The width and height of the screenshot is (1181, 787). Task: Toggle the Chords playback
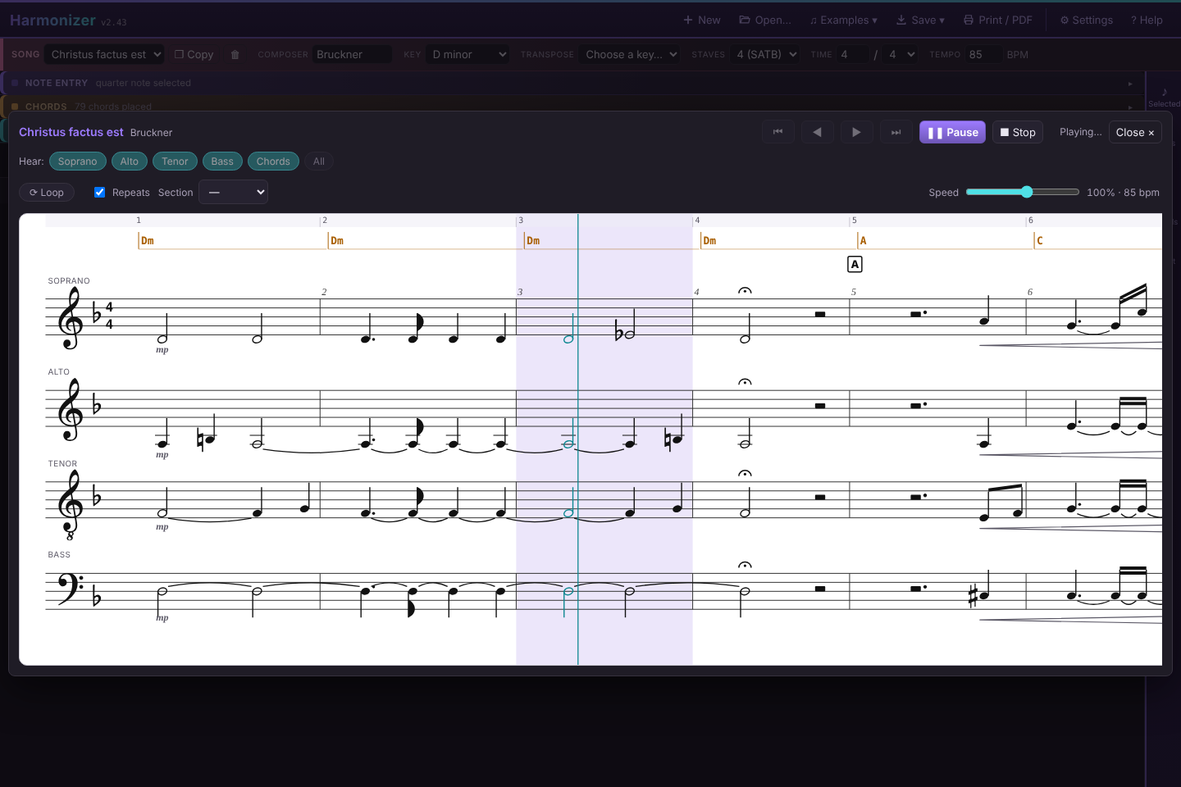273,161
